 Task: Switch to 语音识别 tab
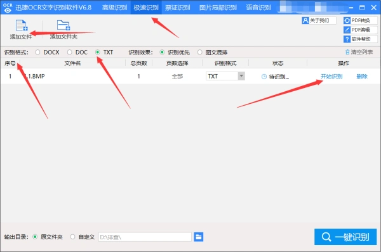coord(258,8)
